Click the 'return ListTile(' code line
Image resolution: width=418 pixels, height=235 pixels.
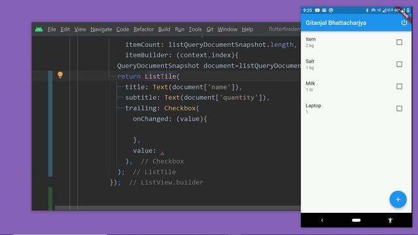pos(148,76)
